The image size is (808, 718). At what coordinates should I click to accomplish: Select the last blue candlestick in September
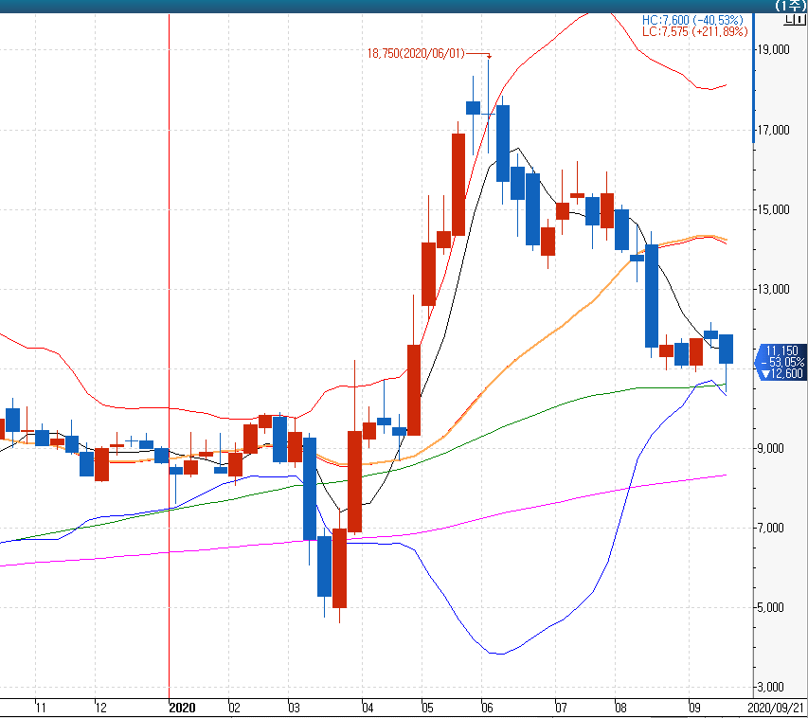[726, 349]
